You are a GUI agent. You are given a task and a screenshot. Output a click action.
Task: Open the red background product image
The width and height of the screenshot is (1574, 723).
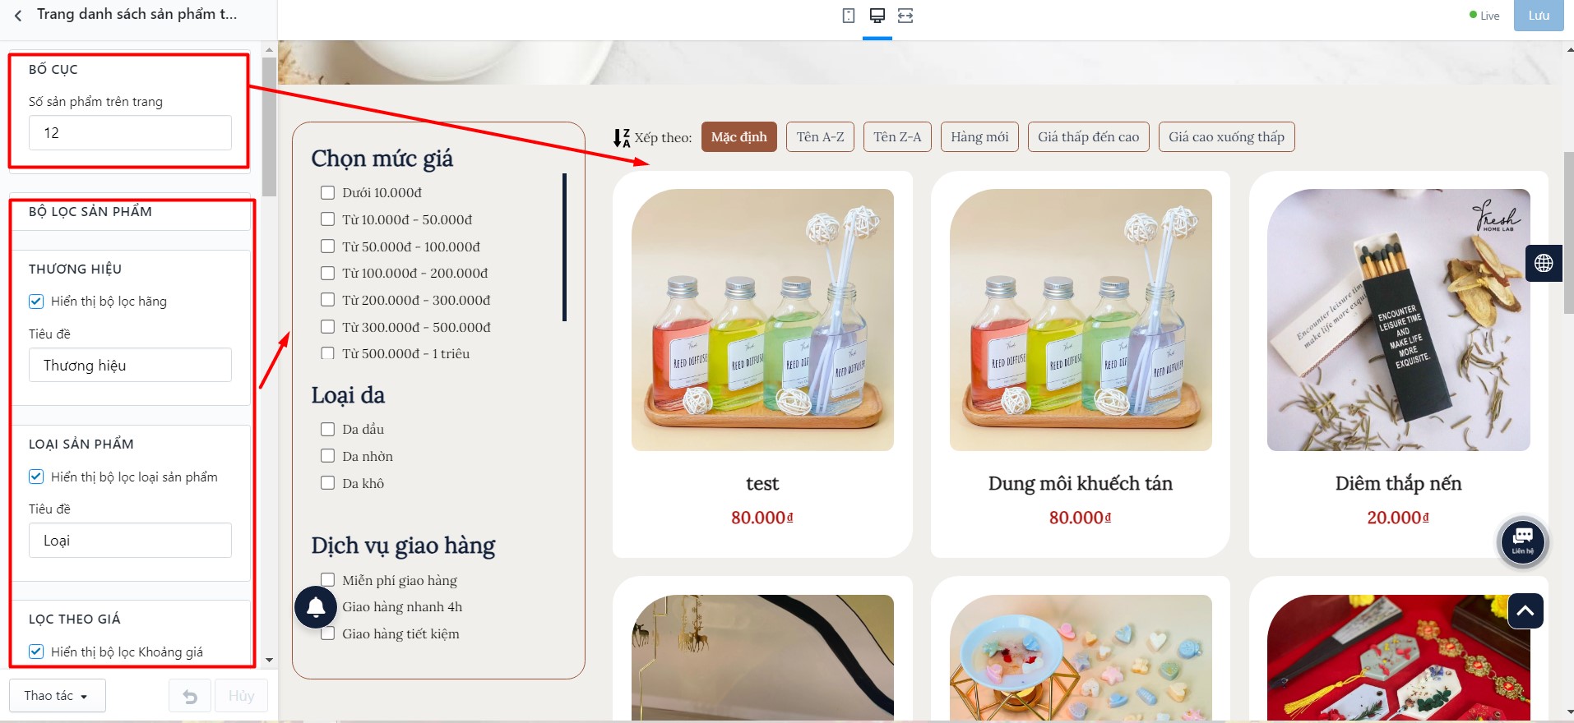[1398, 657]
